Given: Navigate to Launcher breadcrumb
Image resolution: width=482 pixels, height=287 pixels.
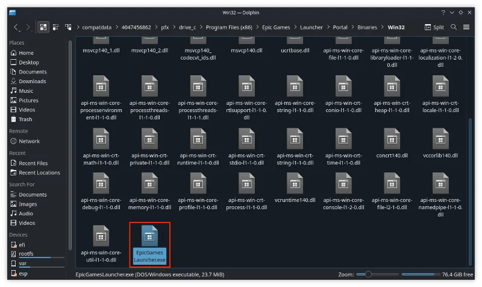Looking at the screenshot, I should (x=311, y=27).
